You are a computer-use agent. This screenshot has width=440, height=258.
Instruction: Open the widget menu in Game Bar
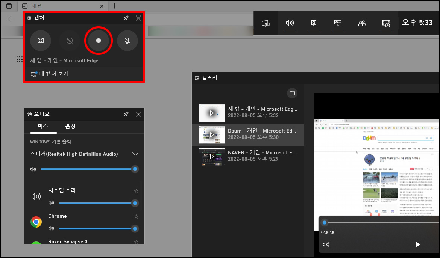[x=266, y=23]
